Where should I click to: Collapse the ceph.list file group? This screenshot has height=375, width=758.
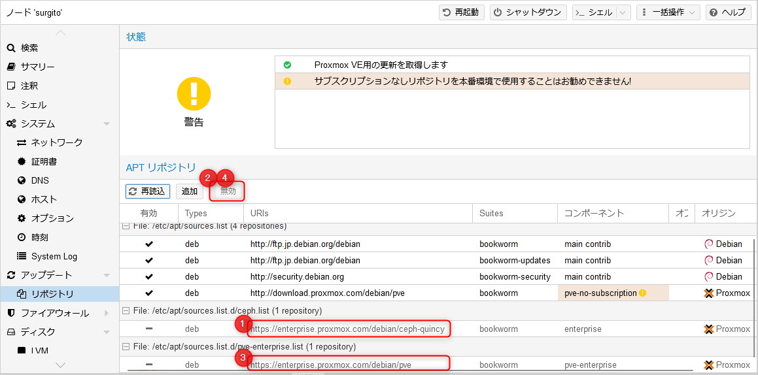click(x=126, y=311)
